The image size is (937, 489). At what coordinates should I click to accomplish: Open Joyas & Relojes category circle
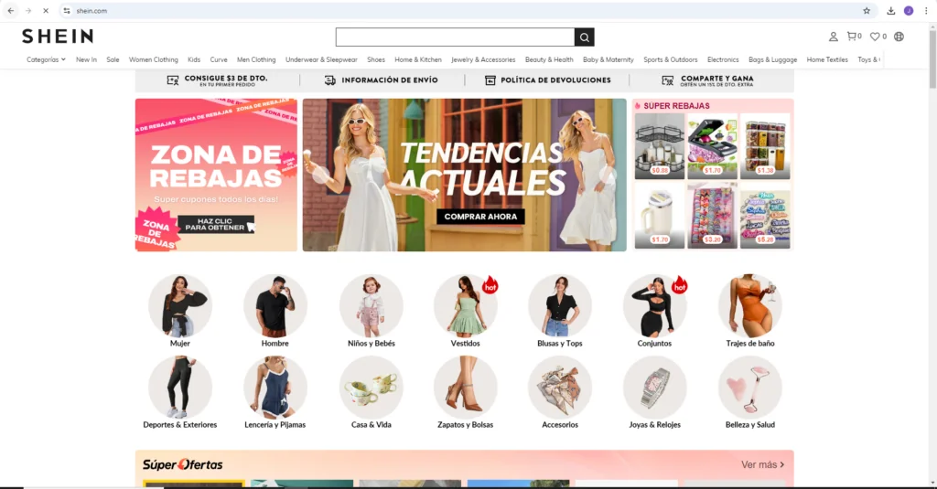point(654,388)
